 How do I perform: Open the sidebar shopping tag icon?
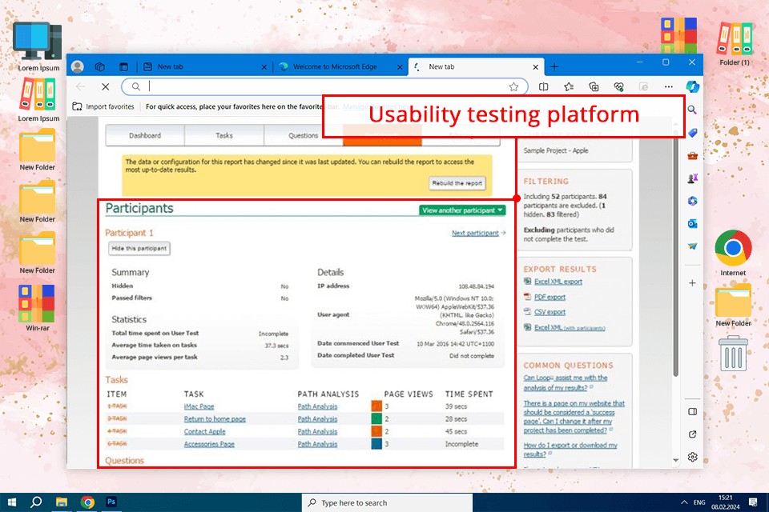coord(692,133)
